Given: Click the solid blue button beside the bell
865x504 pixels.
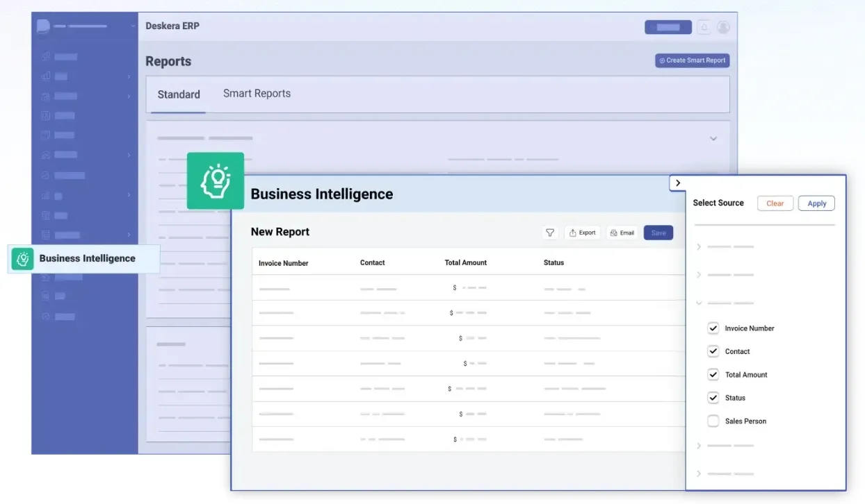Looking at the screenshot, I should pyautogui.click(x=668, y=27).
